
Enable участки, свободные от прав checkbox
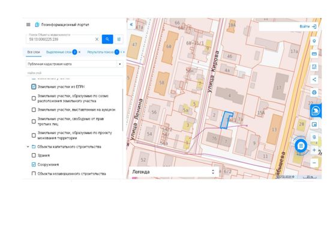click(34, 121)
